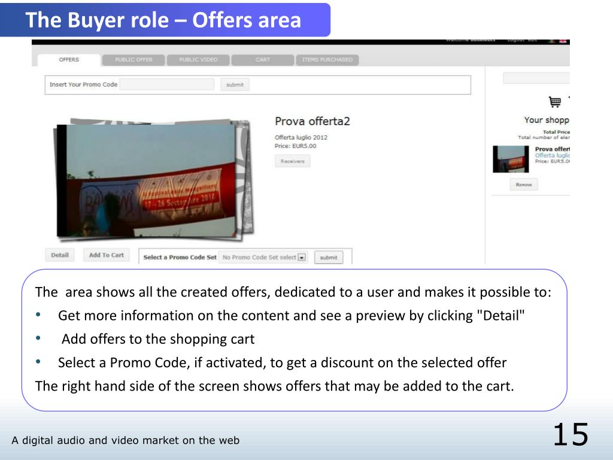Open the ITEMS PURCHASED tab
The height and width of the screenshot is (460, 613).
[327, 60]
